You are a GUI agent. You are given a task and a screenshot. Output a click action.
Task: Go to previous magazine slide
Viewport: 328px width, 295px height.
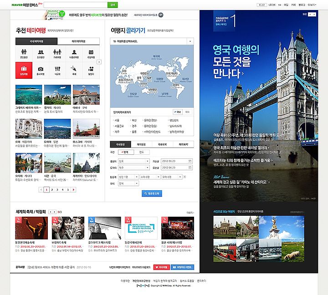click(x=310, y=14)
